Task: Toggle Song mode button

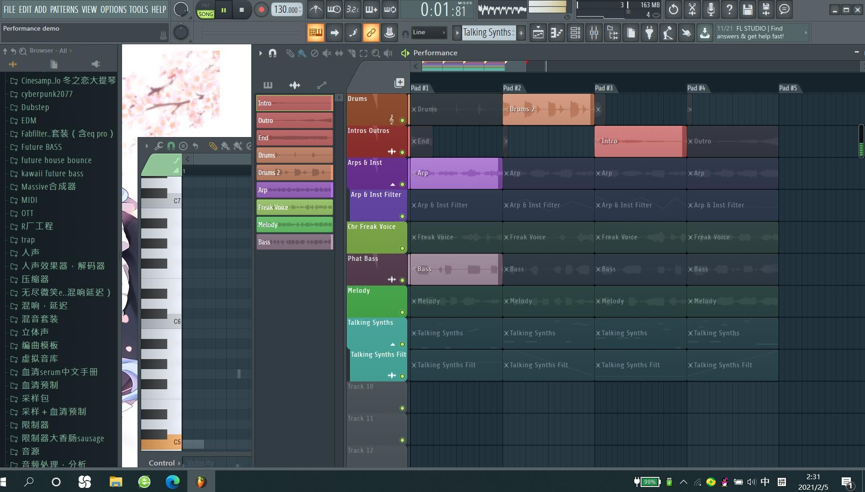Action: pos(206,14)
